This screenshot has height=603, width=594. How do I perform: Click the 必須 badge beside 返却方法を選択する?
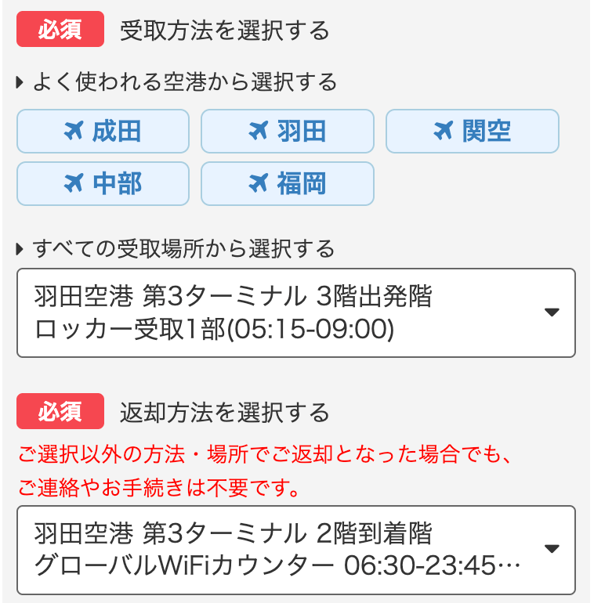(x=60, y=411)
